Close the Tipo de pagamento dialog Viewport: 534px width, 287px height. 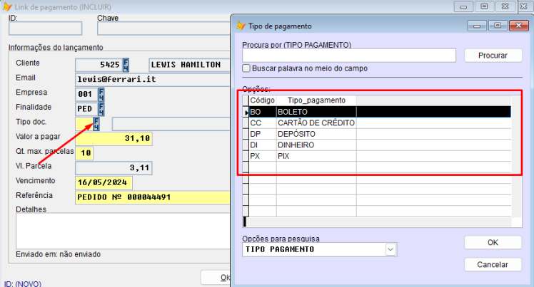tap(518, 26)
